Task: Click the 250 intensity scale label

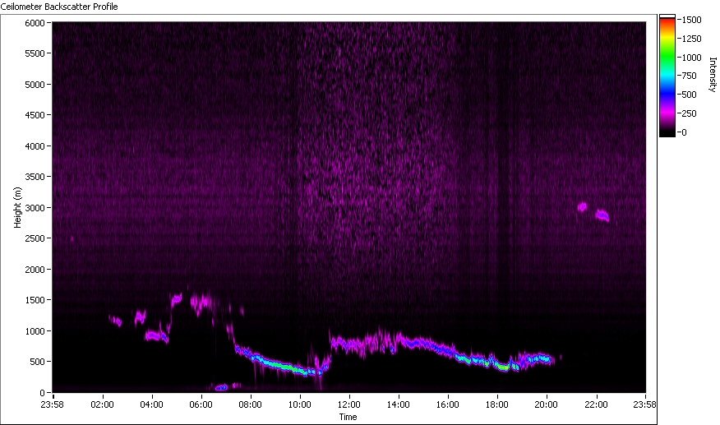Action: [690, 113]
